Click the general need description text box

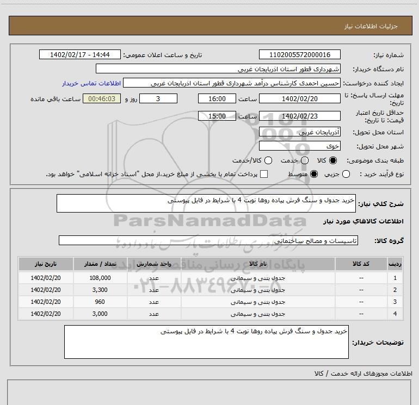(206, 203)
